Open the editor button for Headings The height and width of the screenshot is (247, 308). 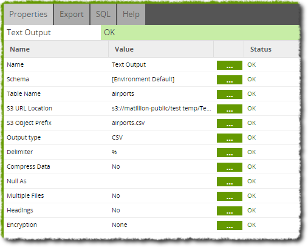point(230,211)
